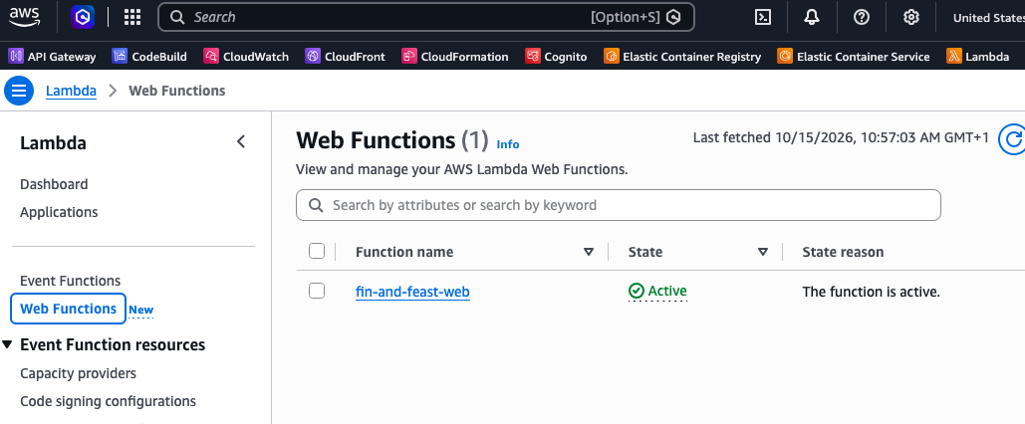
Task: Focus the search by attributes field
Action: pos(619,205)
